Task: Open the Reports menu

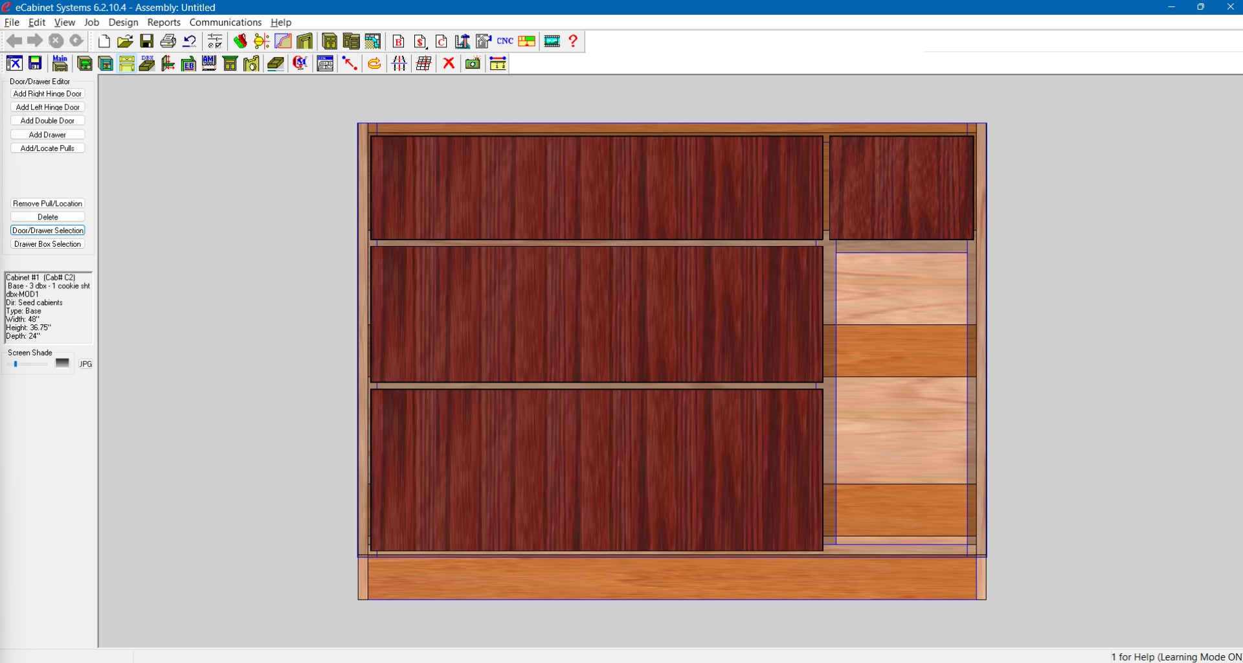Action: (164, 22)
